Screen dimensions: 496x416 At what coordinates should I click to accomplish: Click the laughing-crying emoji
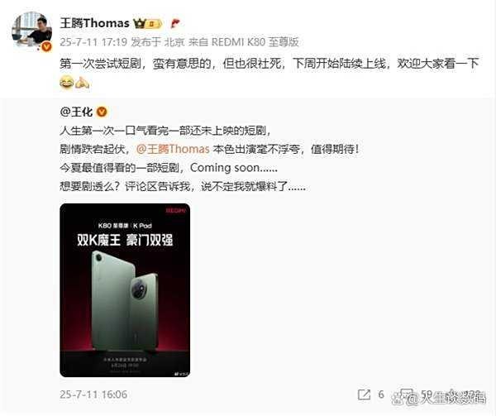[67, 83]
